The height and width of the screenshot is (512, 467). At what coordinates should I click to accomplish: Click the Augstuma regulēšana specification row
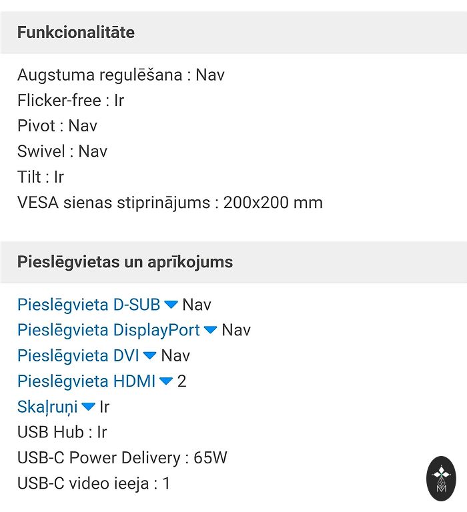click(121, 75)
